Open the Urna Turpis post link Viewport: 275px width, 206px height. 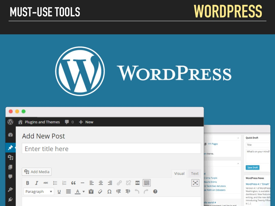click(x=211, y=178)
